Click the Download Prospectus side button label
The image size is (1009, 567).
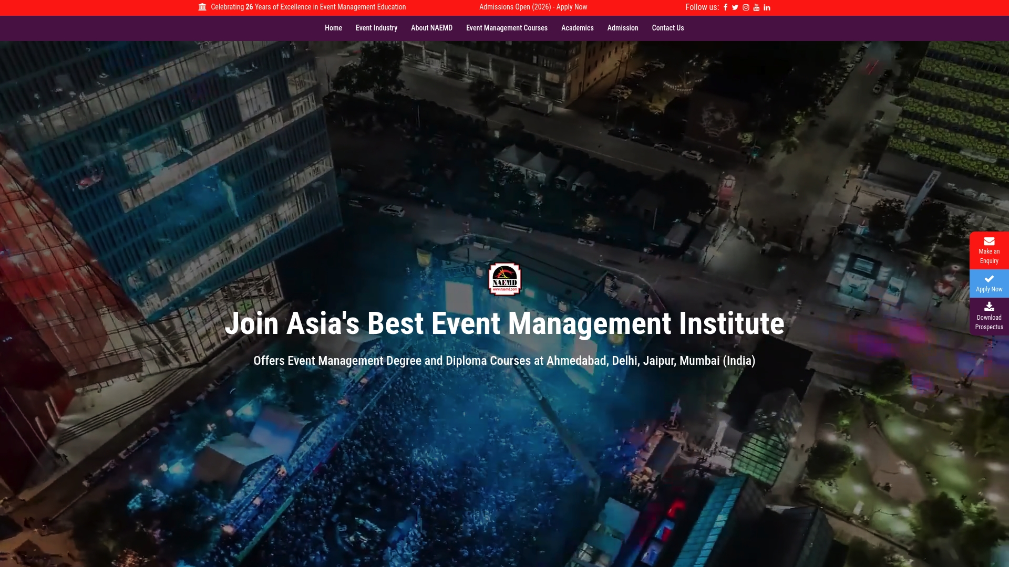point(989,322)
